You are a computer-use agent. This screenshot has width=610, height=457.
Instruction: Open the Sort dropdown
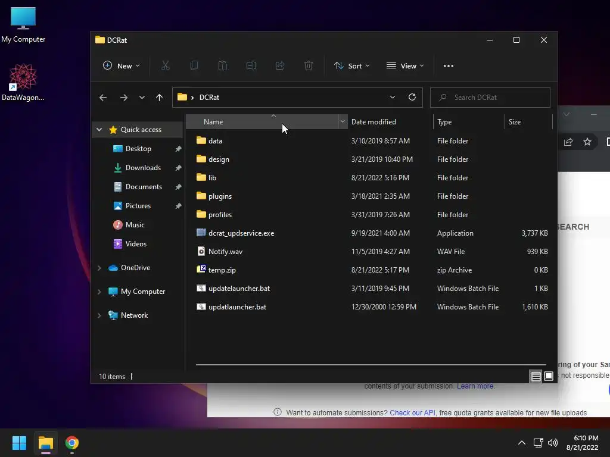[x=351, y=65]
